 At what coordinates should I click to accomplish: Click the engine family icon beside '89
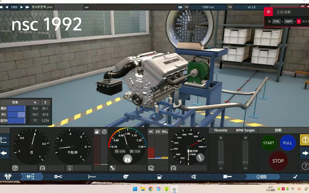(x=180, y=7)
